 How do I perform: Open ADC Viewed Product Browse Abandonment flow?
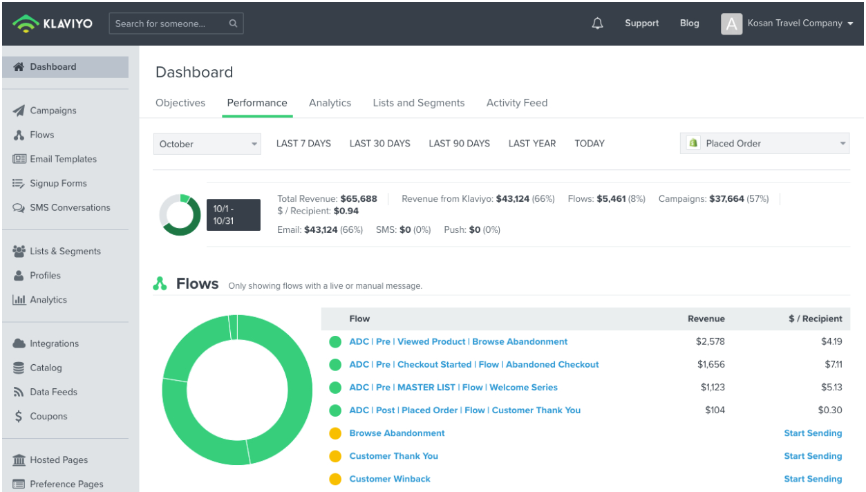(x=458, y=342)
